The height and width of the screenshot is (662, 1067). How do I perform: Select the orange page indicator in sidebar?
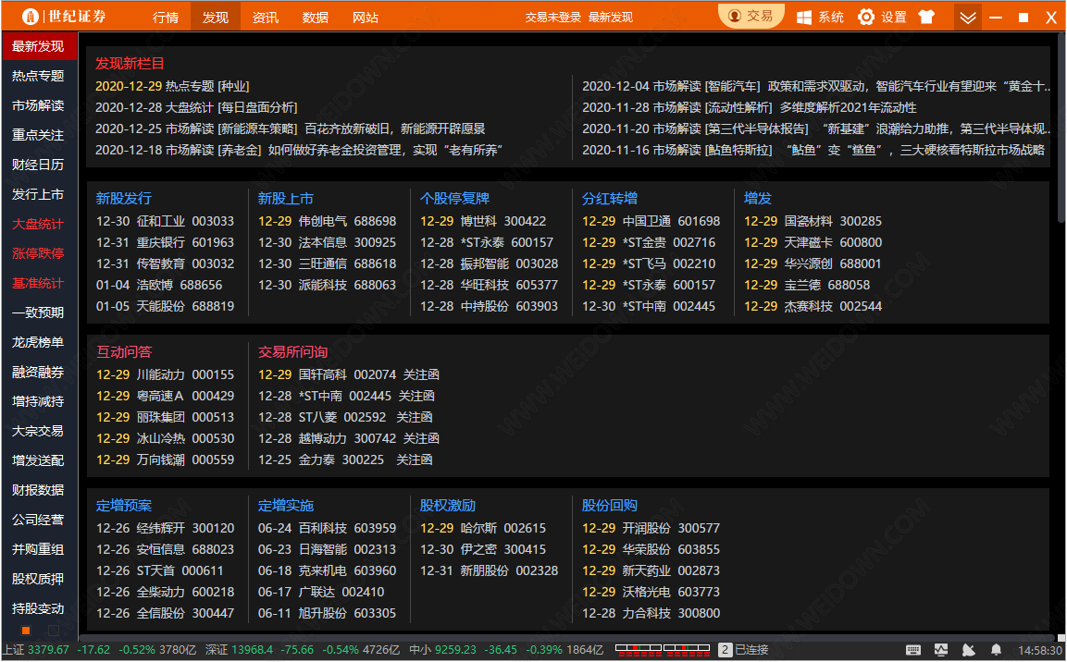pyautogui.click(x=26, y=631)
